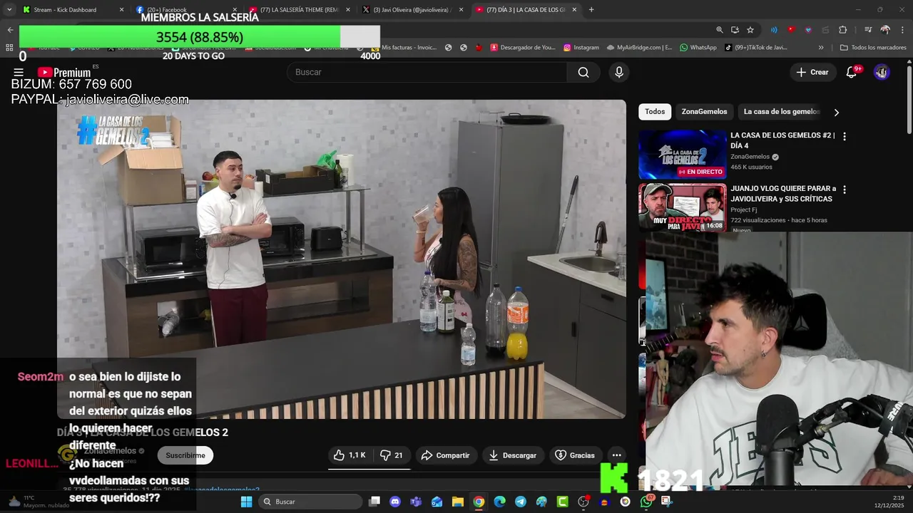Click the heart extension icon

pos(808,30)
